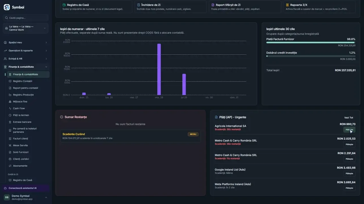Pay the Google Ireland Ltd (Ads) invoice
Image resolution: width=364 pixels, height=204 pixels.
pyautogui.click(x=349, y=174)
